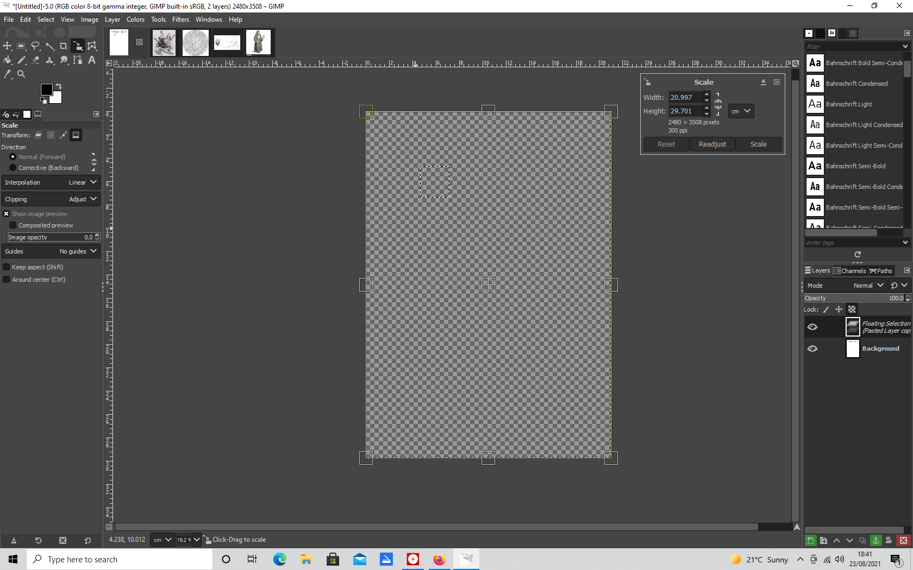Open the Clipping dropdown
This screenshot has width=913, height=570.
point(51,199)
